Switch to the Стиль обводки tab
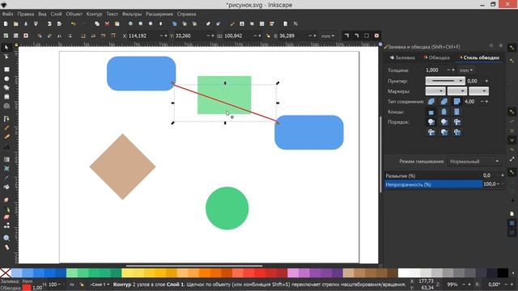 (478, 57)
